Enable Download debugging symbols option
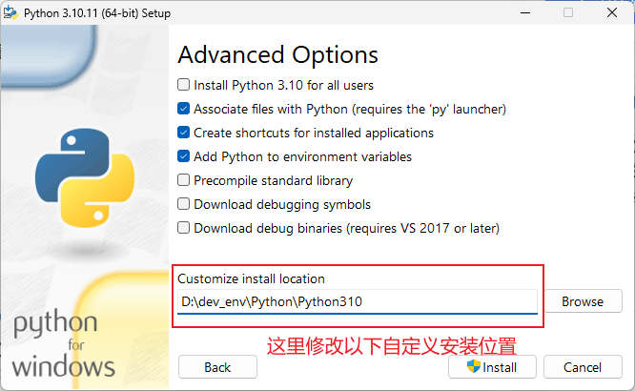The image size is (635, 391). tap(184, 204)
